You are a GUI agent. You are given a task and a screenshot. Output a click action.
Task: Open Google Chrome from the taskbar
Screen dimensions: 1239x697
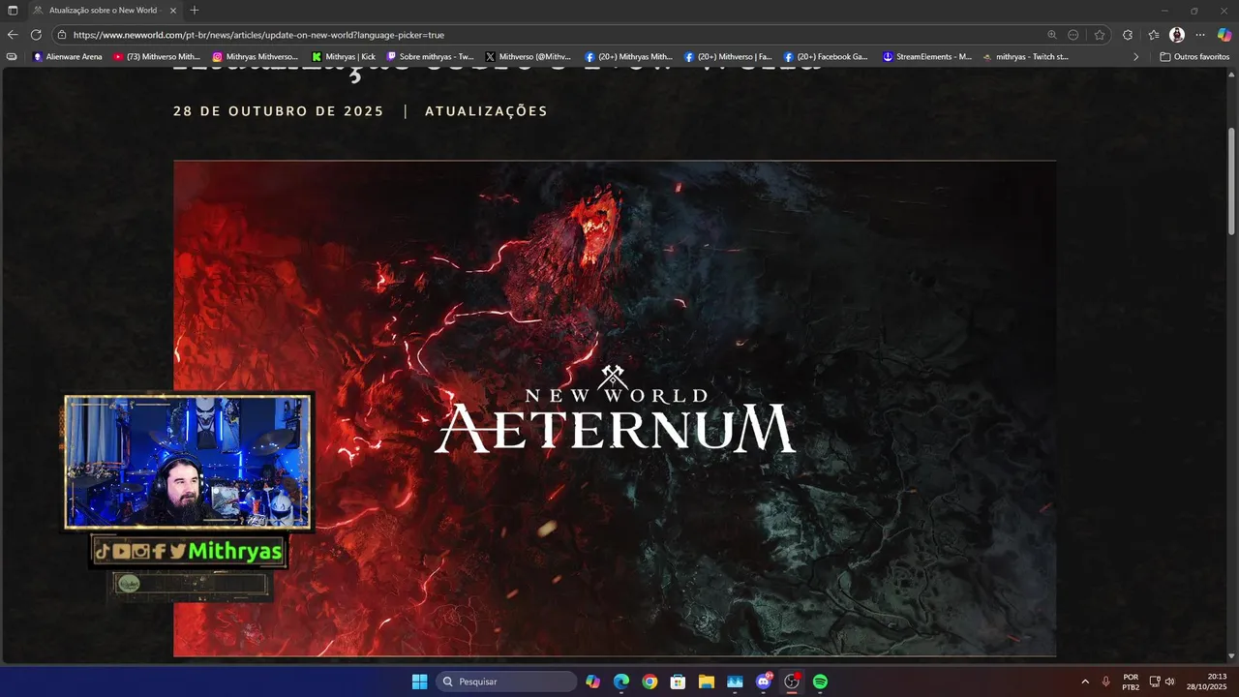(x=650, y=682)
